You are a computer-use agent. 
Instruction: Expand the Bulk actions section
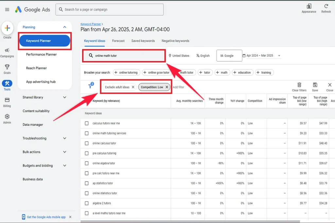[x=44, y=152]
